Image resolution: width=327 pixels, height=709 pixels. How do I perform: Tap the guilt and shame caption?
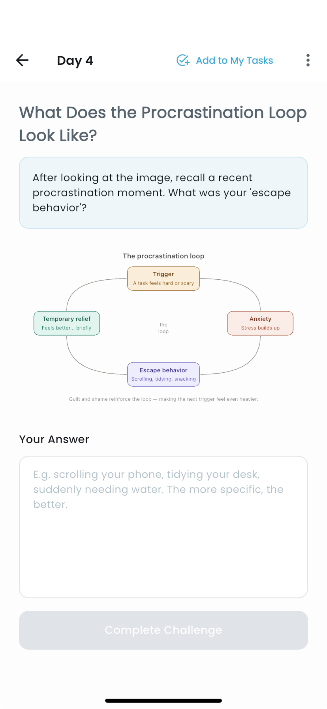163,399
